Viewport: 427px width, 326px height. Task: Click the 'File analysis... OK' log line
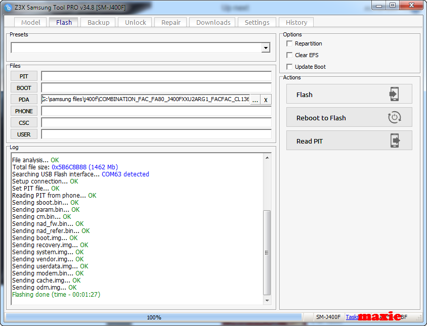pos(35,160)
